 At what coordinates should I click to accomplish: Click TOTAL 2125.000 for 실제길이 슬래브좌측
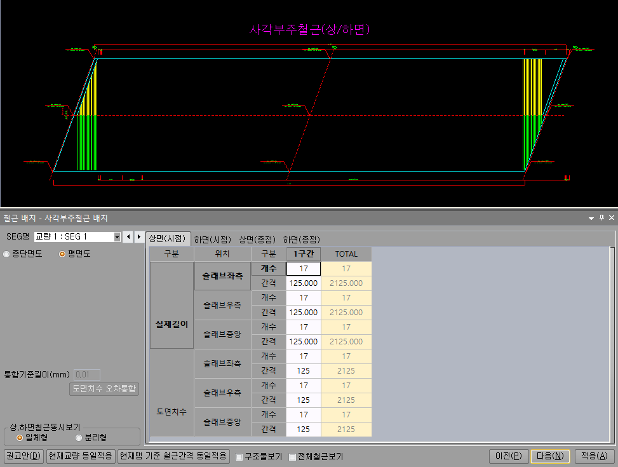pyautogui.click(x=346, y=283)
